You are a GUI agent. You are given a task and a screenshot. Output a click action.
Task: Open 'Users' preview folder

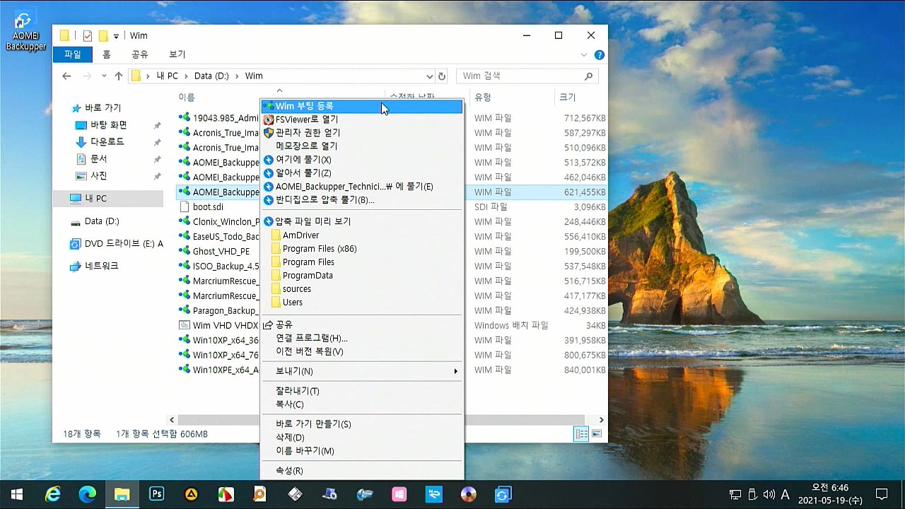pos(362,303)
